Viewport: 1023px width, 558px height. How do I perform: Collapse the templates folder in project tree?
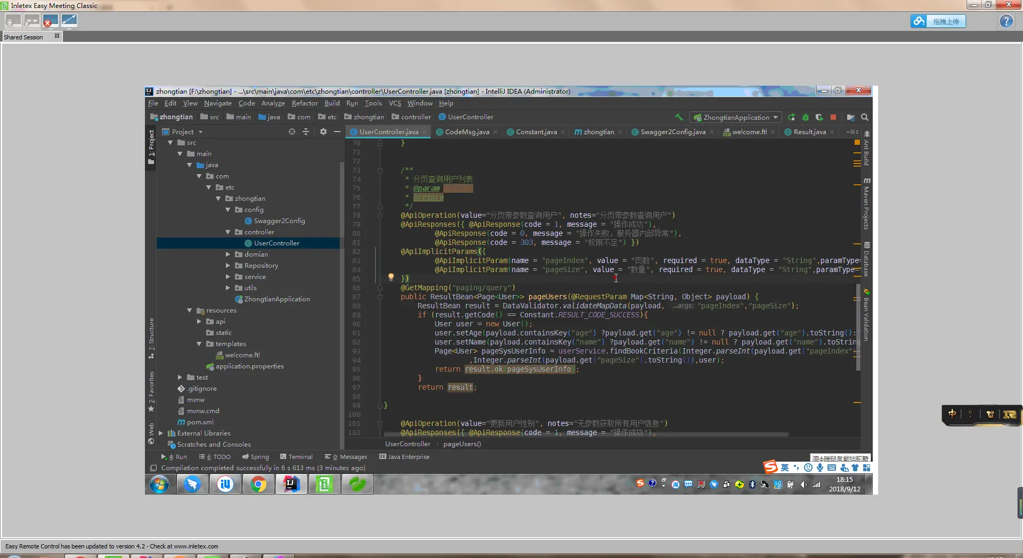coord(199,344)
